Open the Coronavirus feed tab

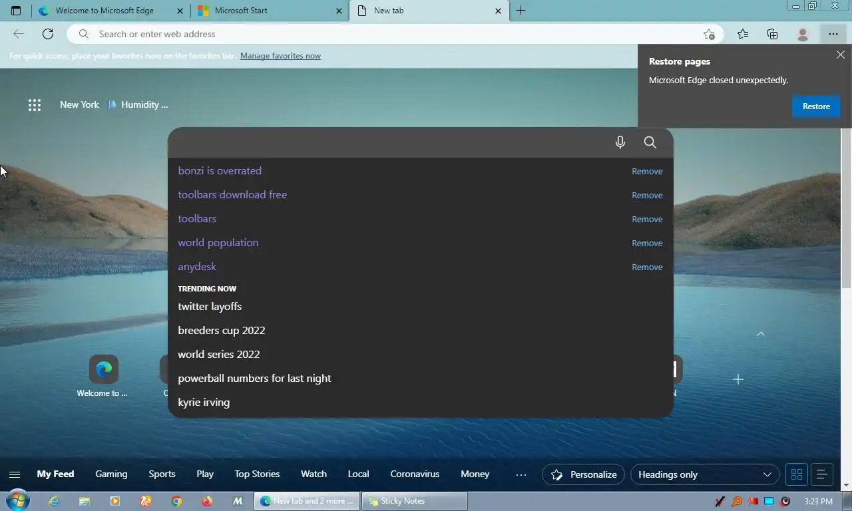point(415,474)
